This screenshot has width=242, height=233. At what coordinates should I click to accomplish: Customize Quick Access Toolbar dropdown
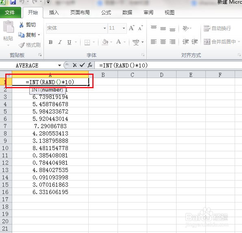pyautogui.click(x=48, y=2)
